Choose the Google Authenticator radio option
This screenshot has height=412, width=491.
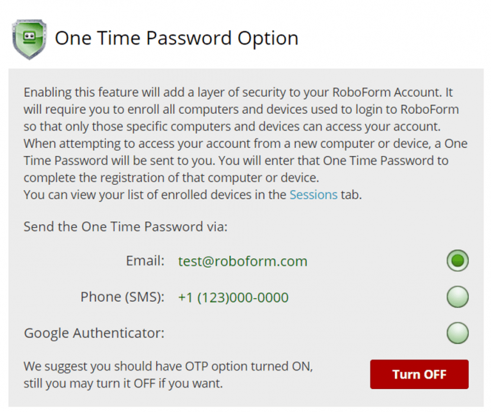pyautogui.click(x=457, y=333)
